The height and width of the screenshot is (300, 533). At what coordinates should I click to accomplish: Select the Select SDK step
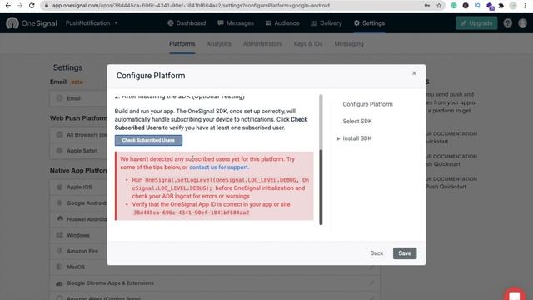click(x=357, y=121)
